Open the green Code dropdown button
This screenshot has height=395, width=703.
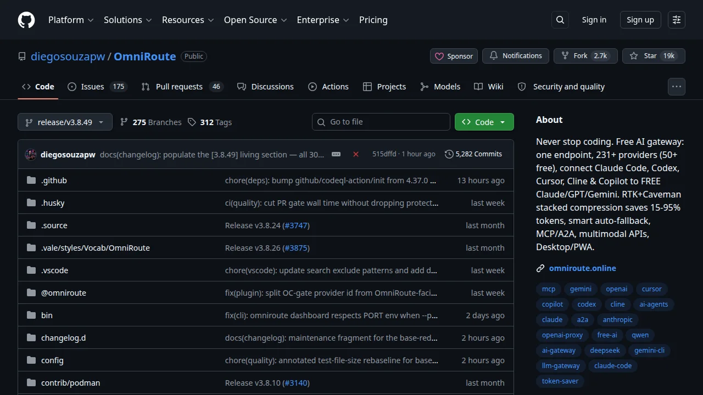point(484,122)
